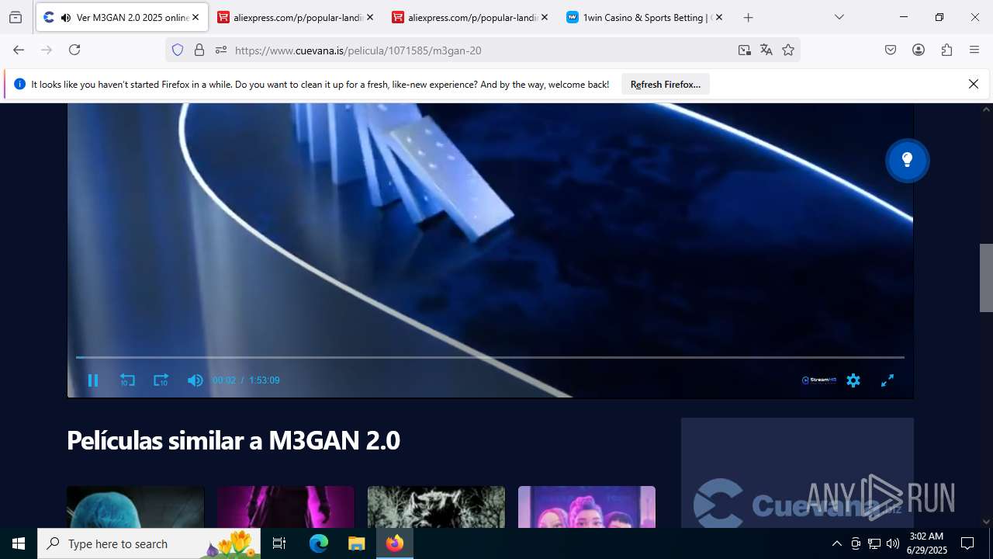The image size is (993, 559).
Task: Open site permissions icon in address bar
Action: 221,50
